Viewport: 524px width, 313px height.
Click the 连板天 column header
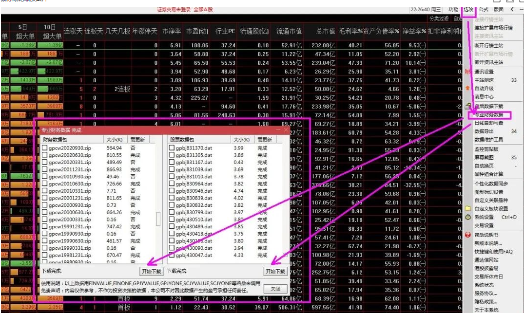click(94, 31)
